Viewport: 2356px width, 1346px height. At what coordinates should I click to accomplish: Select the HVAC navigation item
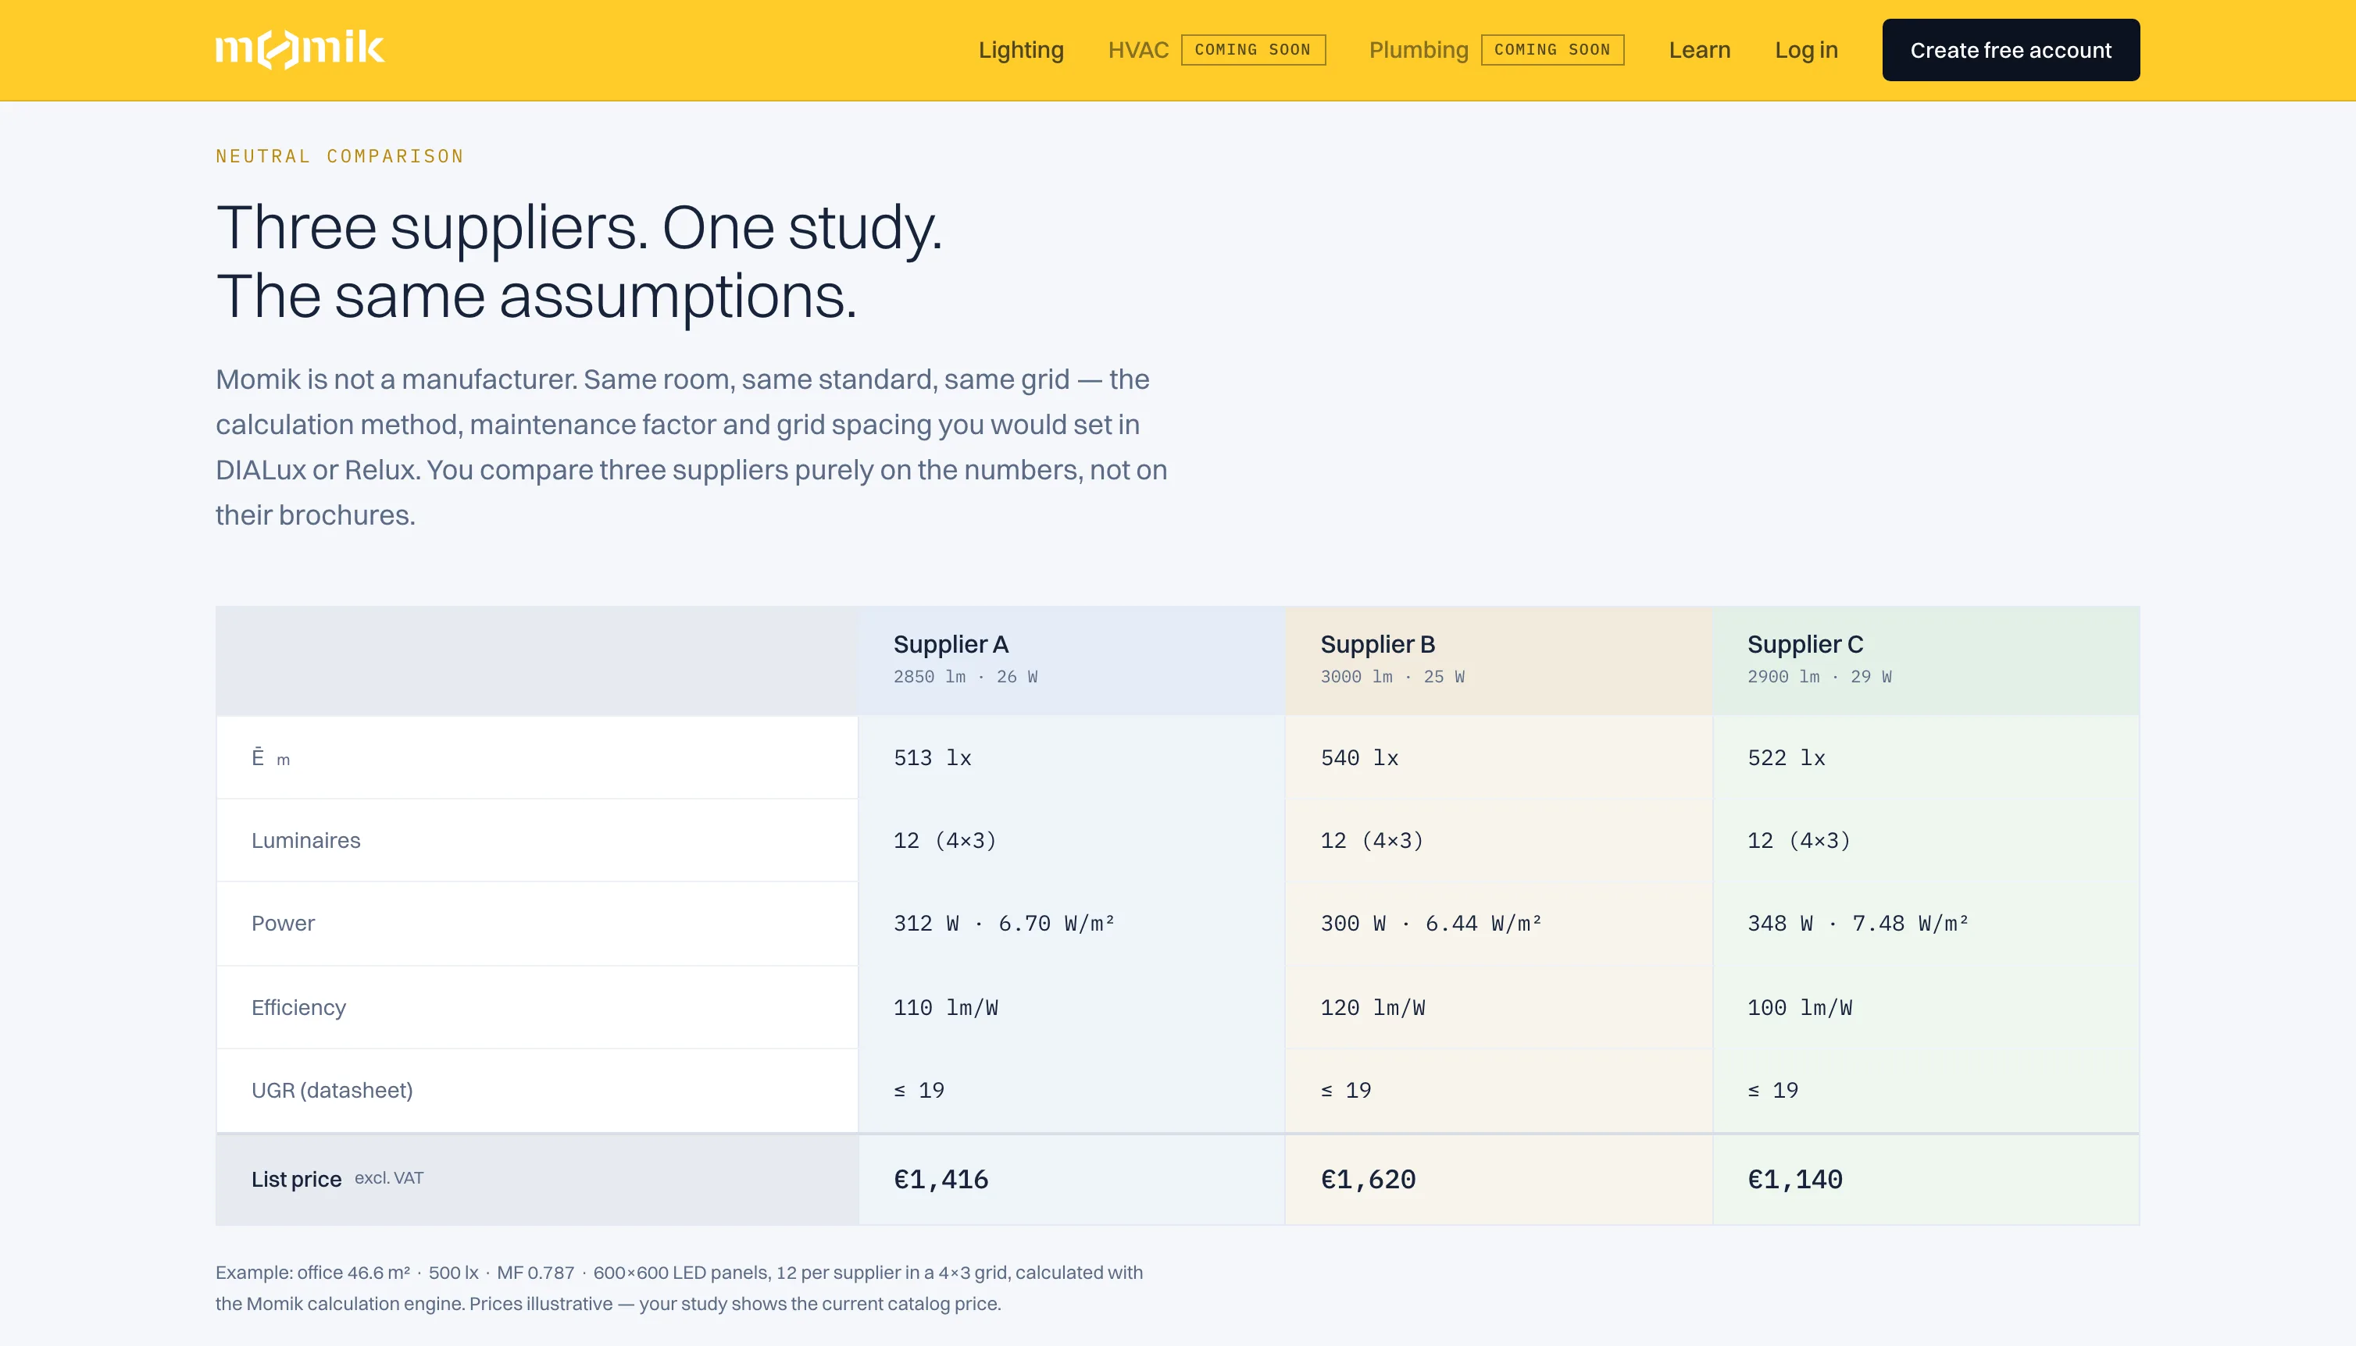1138,50
